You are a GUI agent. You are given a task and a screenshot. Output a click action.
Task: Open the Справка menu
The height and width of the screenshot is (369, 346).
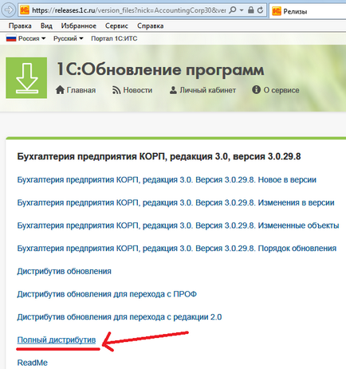pyautogui.click(x=151, y=26)
